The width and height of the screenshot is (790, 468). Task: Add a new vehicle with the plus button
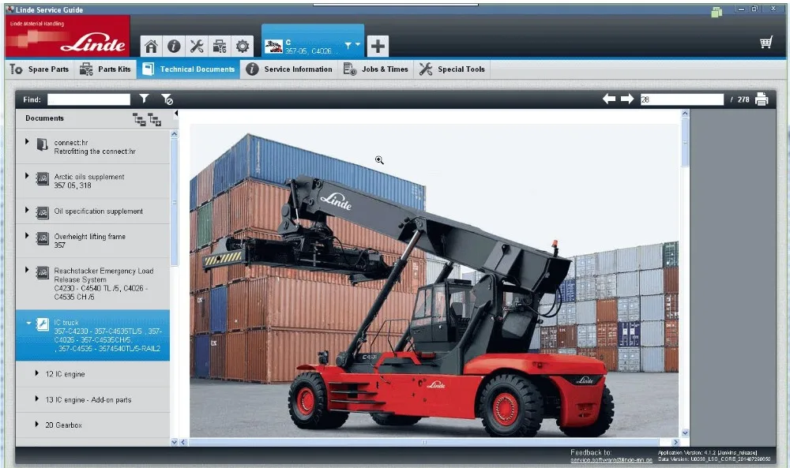pyautogui.click(x=378, y=45)
